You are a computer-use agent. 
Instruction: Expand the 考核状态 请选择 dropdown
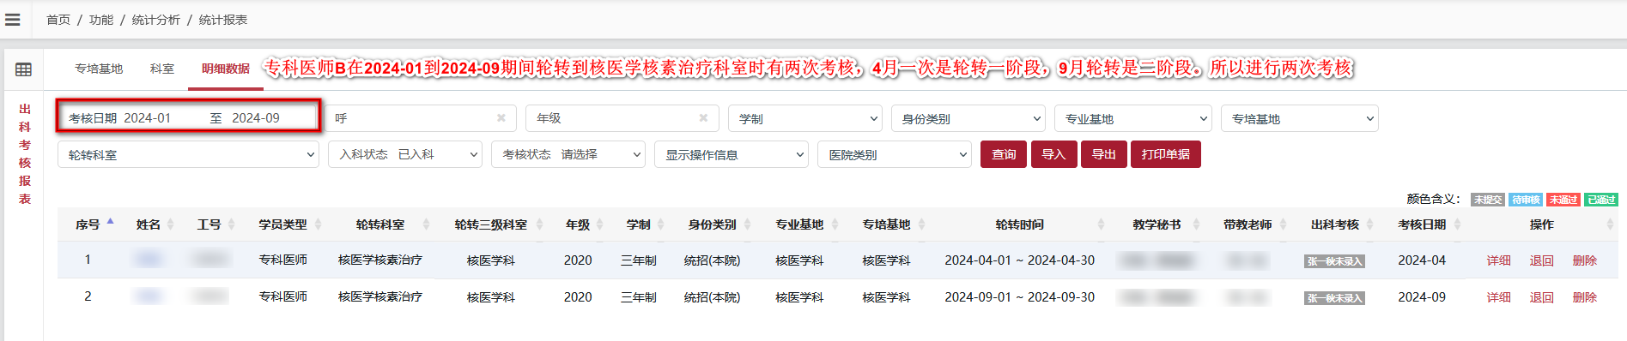tap(568, 154)
